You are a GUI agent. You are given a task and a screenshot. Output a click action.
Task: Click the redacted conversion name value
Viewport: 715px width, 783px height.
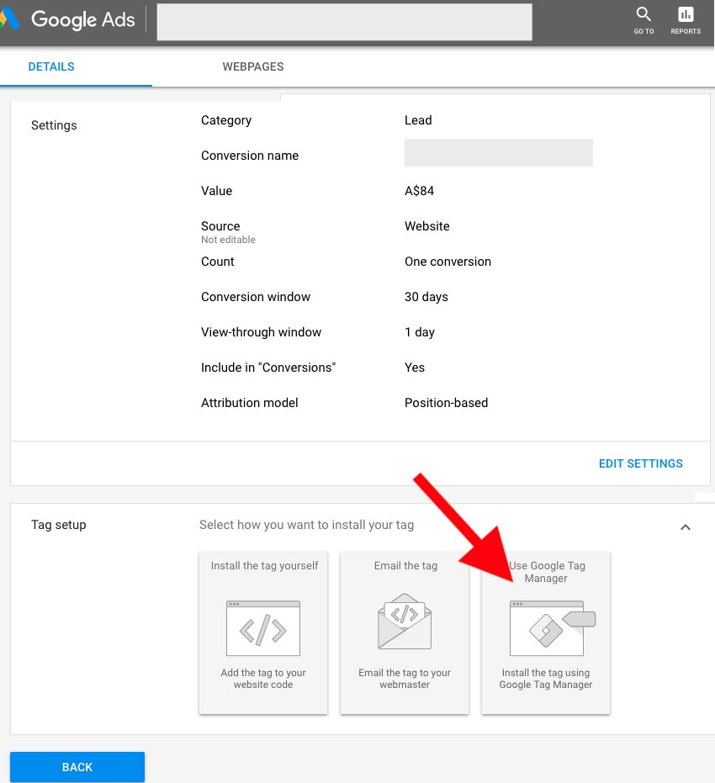tap(498, 153)
